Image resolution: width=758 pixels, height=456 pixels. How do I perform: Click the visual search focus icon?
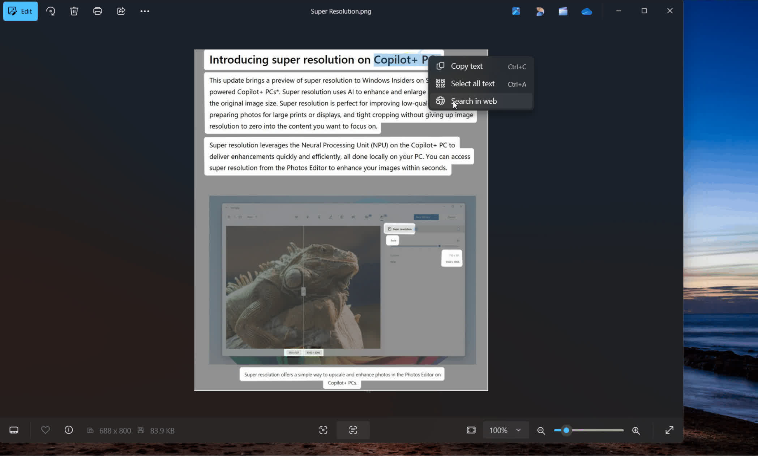323,430
